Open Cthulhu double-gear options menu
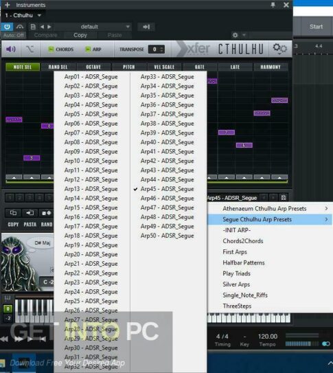This screenshot has height=373, width=333. [279, 49]
